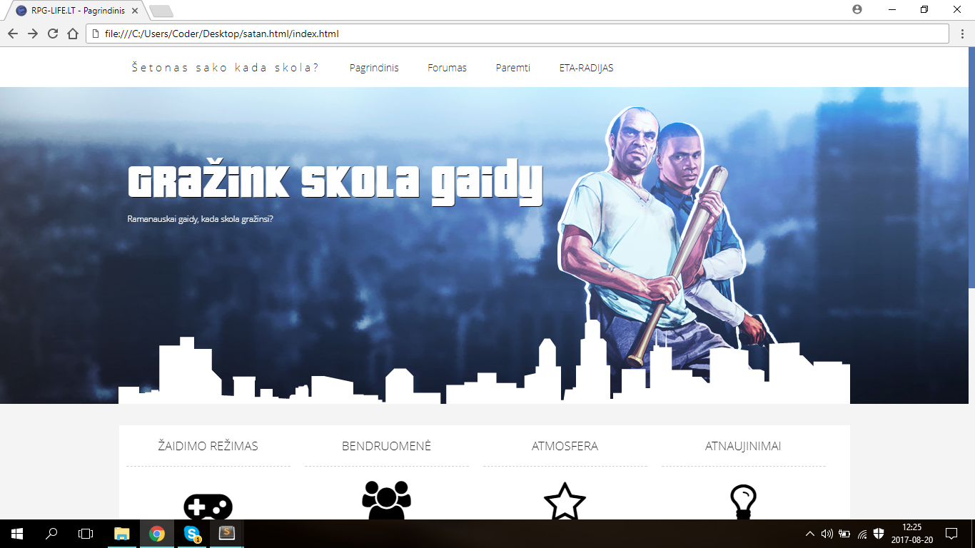Click the file page icon in address bar
The image size is (975, 548).
pos(95,34)
